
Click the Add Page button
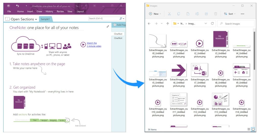118,25
